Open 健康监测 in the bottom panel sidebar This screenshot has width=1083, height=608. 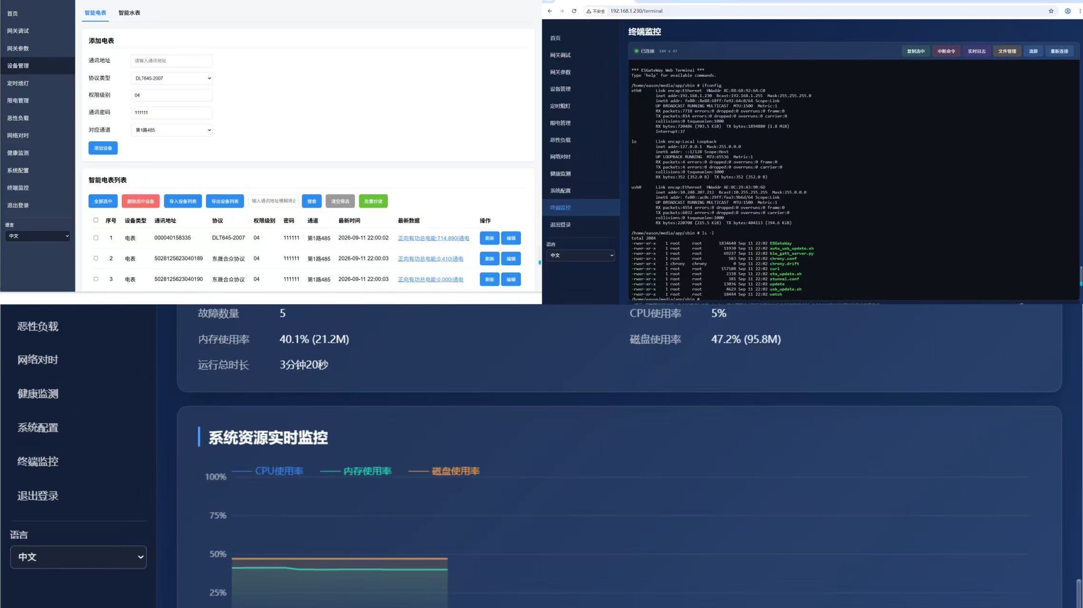pyautogui.click(x=38, y=394)
